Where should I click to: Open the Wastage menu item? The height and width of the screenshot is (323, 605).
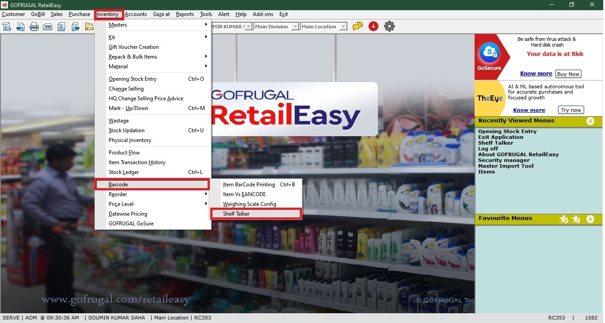click(153, 121)
